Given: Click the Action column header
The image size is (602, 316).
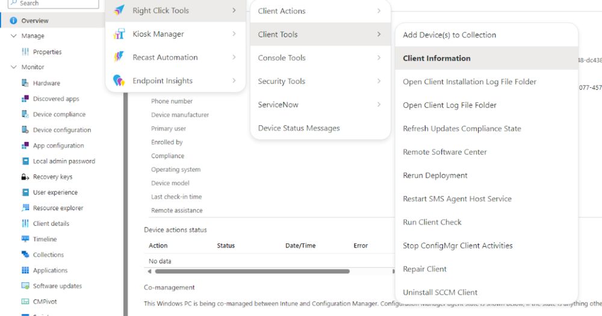Looking at the screenshot, I should [158, 246].
